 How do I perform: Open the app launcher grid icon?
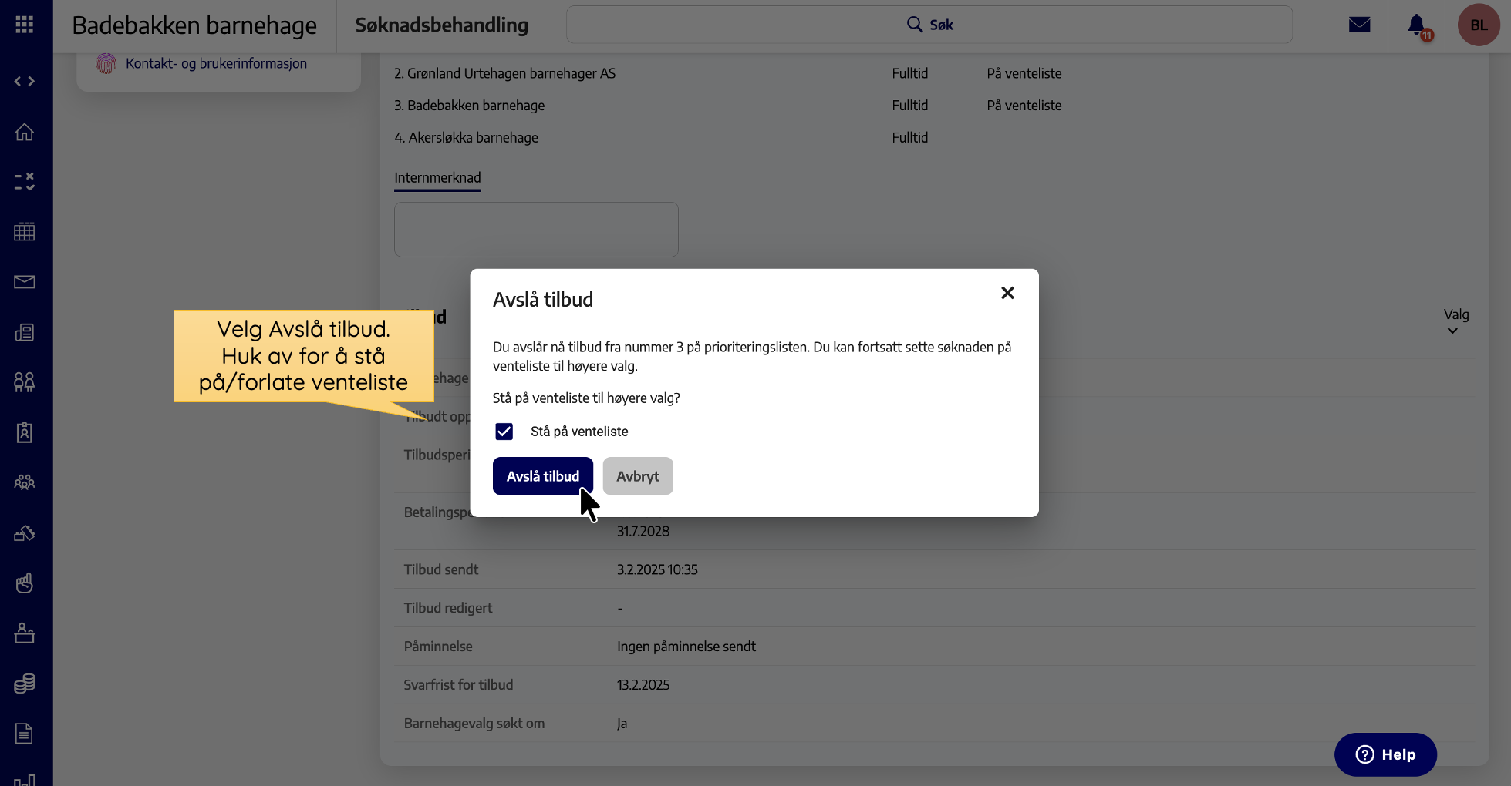click(x=25, y=25)
